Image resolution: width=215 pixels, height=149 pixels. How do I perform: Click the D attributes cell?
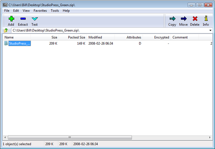pos(140,43)
